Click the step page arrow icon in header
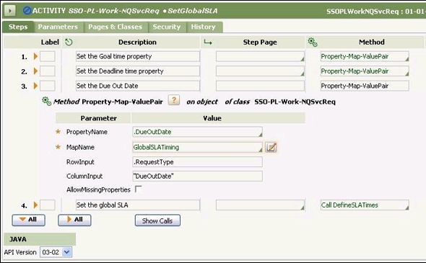This screenshot has height=263, width=426. tap(208, 43)
